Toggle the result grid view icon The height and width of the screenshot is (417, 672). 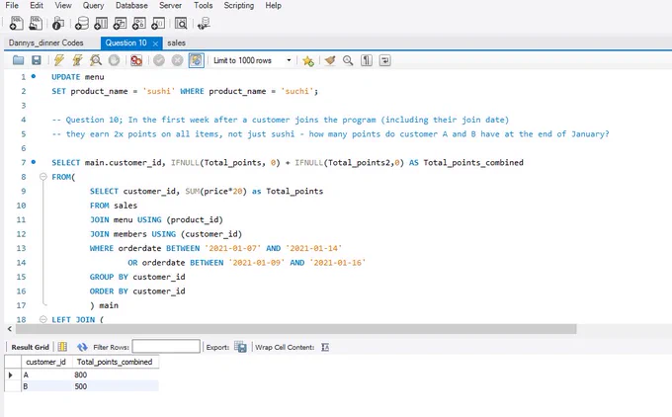(x=62, y=347)
